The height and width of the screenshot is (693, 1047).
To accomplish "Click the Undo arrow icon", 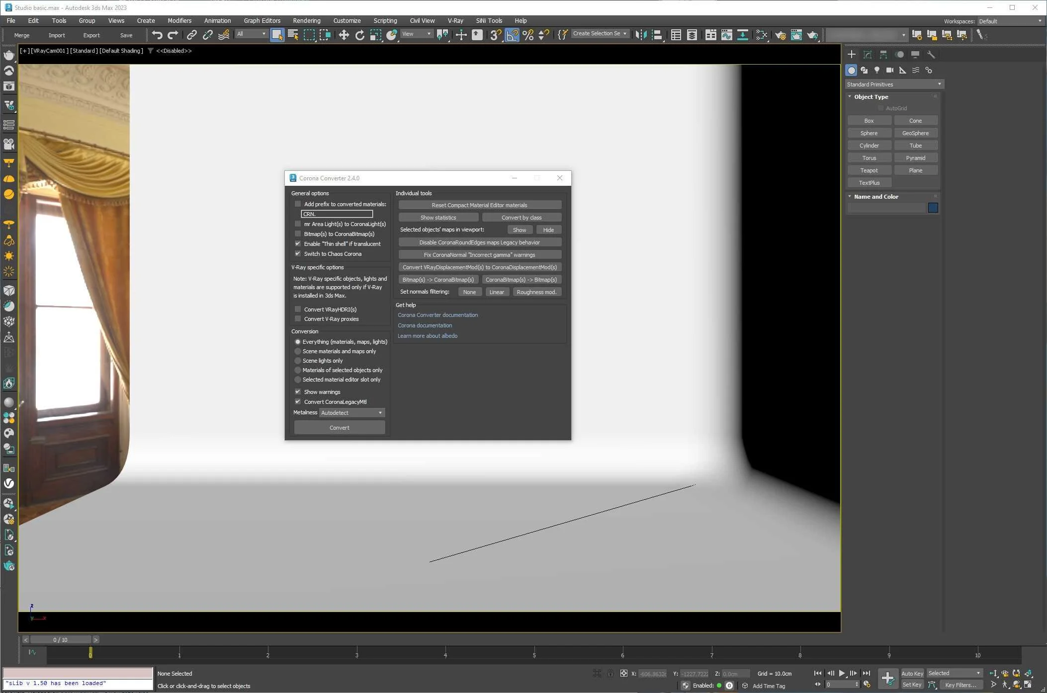I will (157, 35).
